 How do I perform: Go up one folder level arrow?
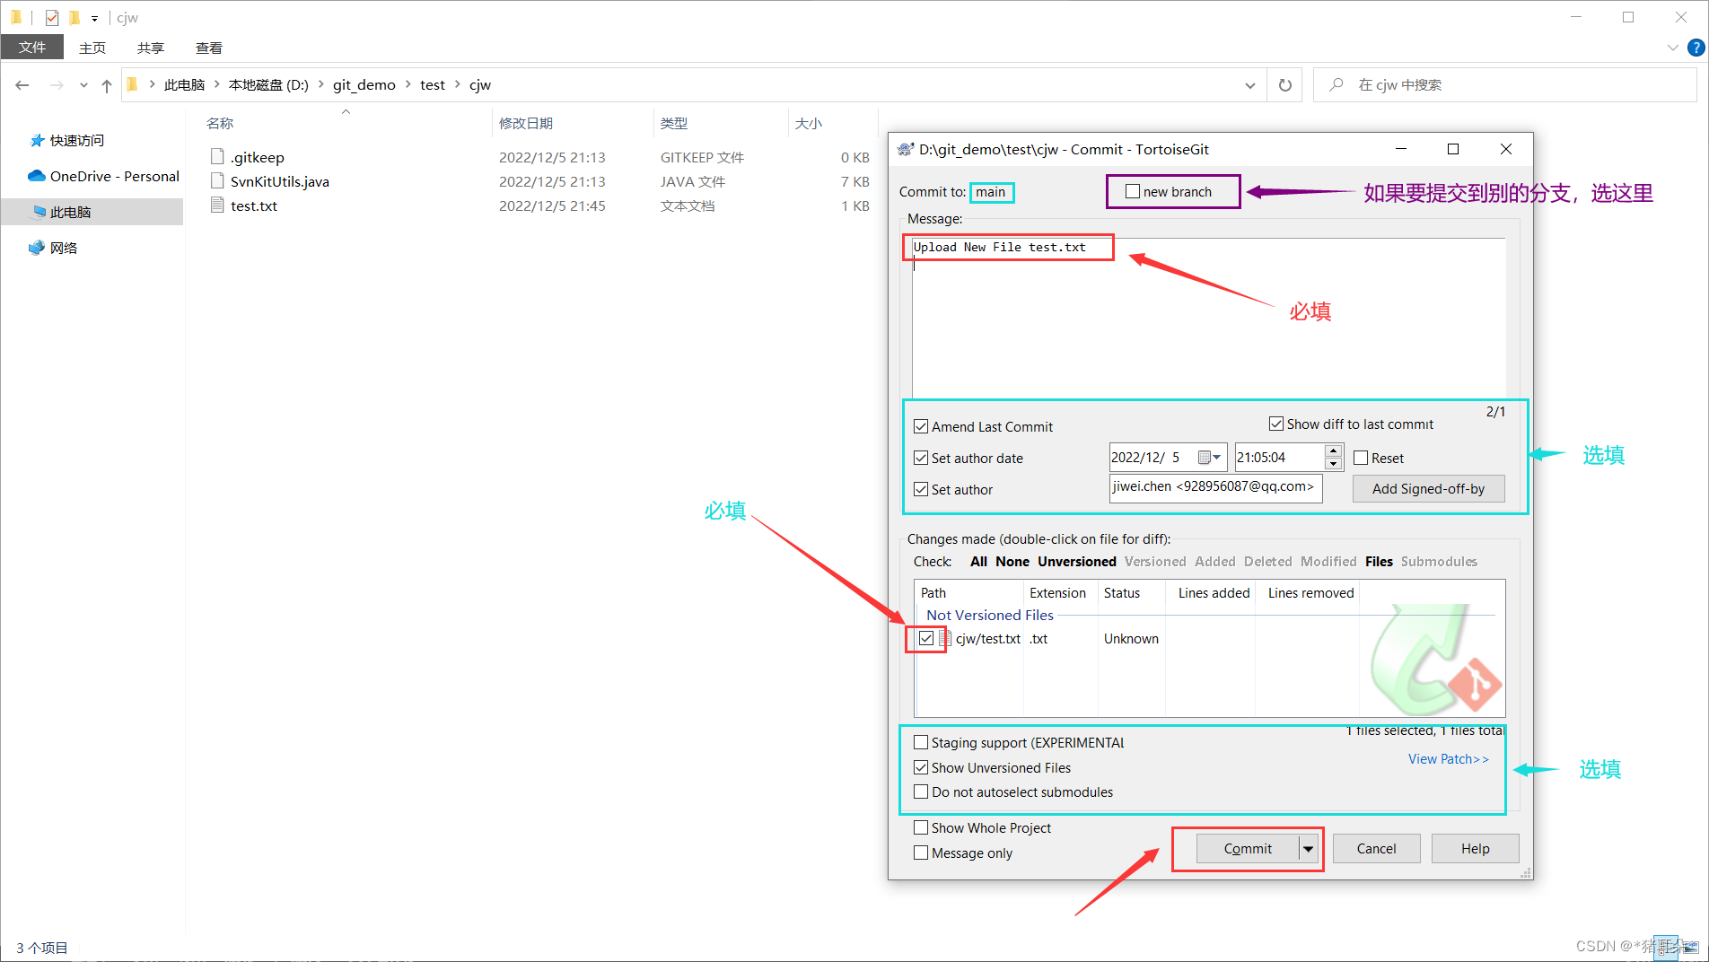(107, 85)
